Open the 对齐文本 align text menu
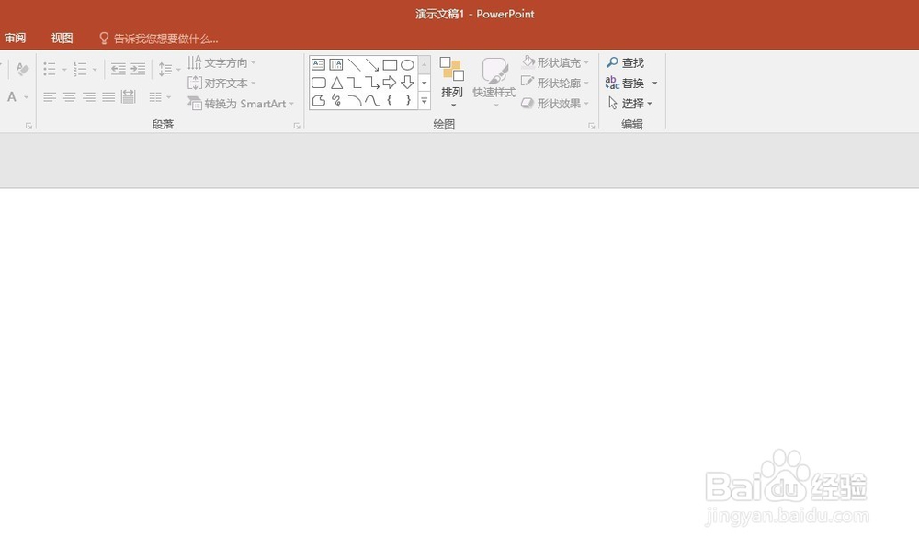919x547 pixels. pyautogui.click(x=221, y=84)
